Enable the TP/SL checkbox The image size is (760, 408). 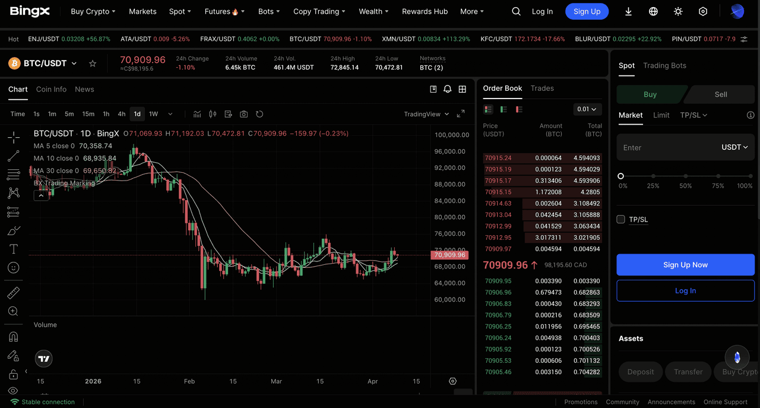(x=620, y=219)
